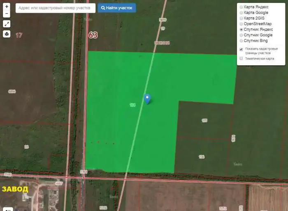Click cadastral district number 17
This screenshot has width=288, height=211.
click(19, 35)
